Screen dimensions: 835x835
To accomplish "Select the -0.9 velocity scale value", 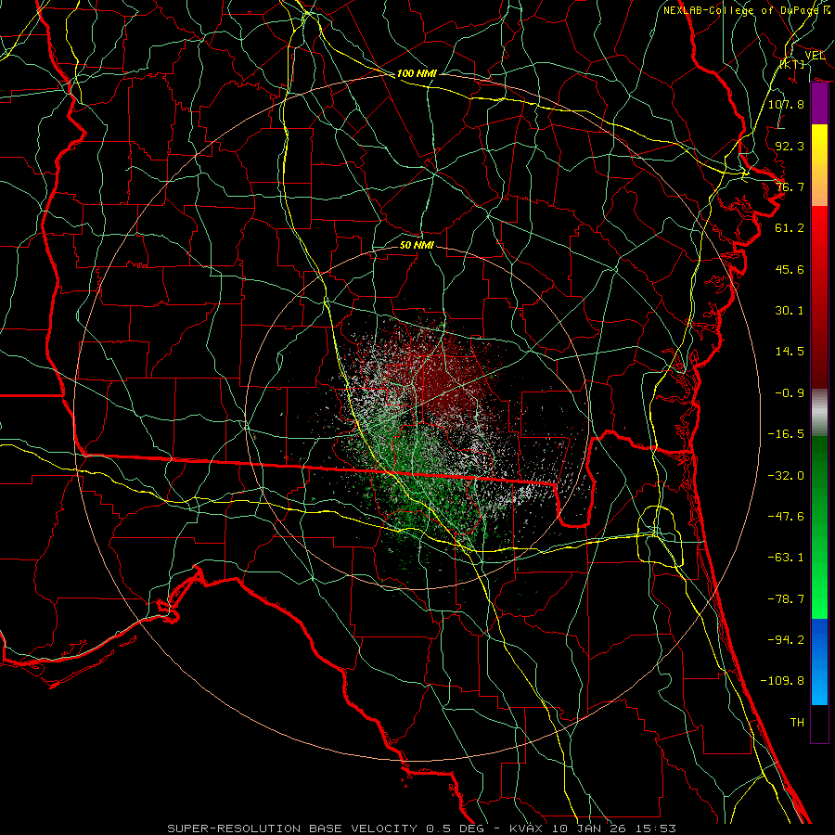I will [x=790, y=393].
